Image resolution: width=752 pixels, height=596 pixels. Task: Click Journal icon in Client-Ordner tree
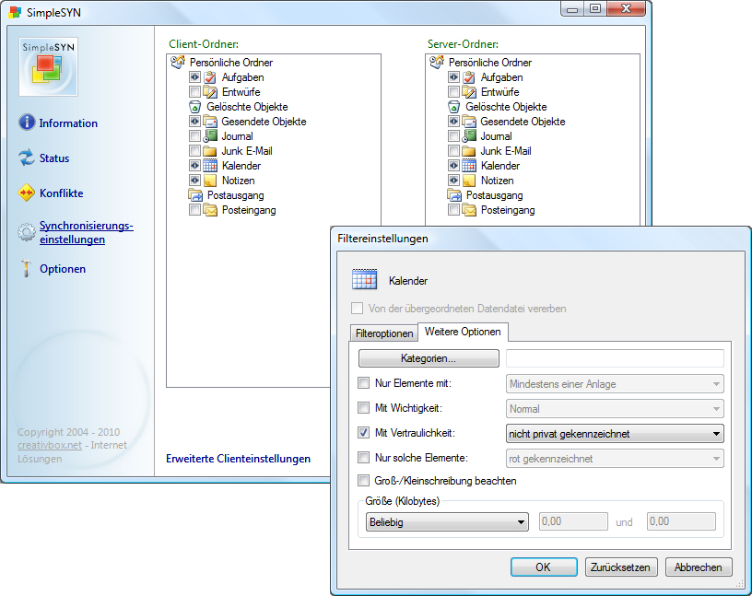210,136
